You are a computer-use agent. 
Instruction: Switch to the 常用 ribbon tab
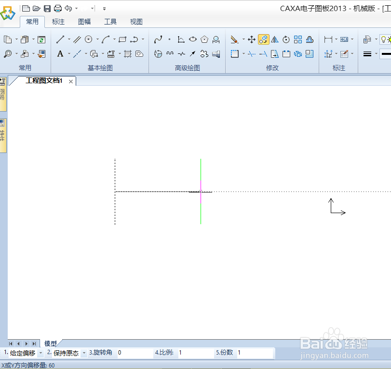32,22
